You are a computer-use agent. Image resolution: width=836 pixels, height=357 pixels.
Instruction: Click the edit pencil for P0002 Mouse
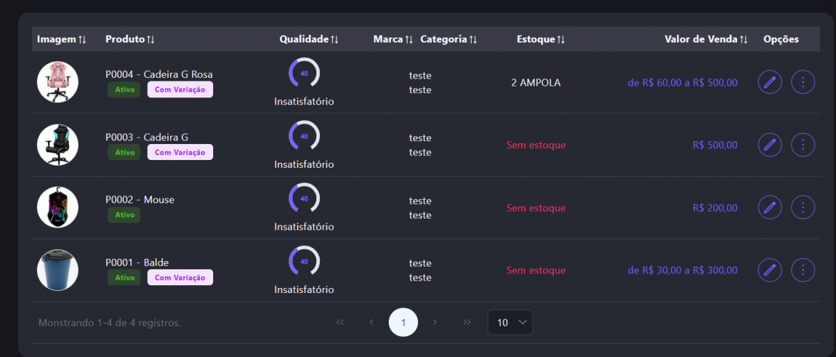tap(770, 207)
